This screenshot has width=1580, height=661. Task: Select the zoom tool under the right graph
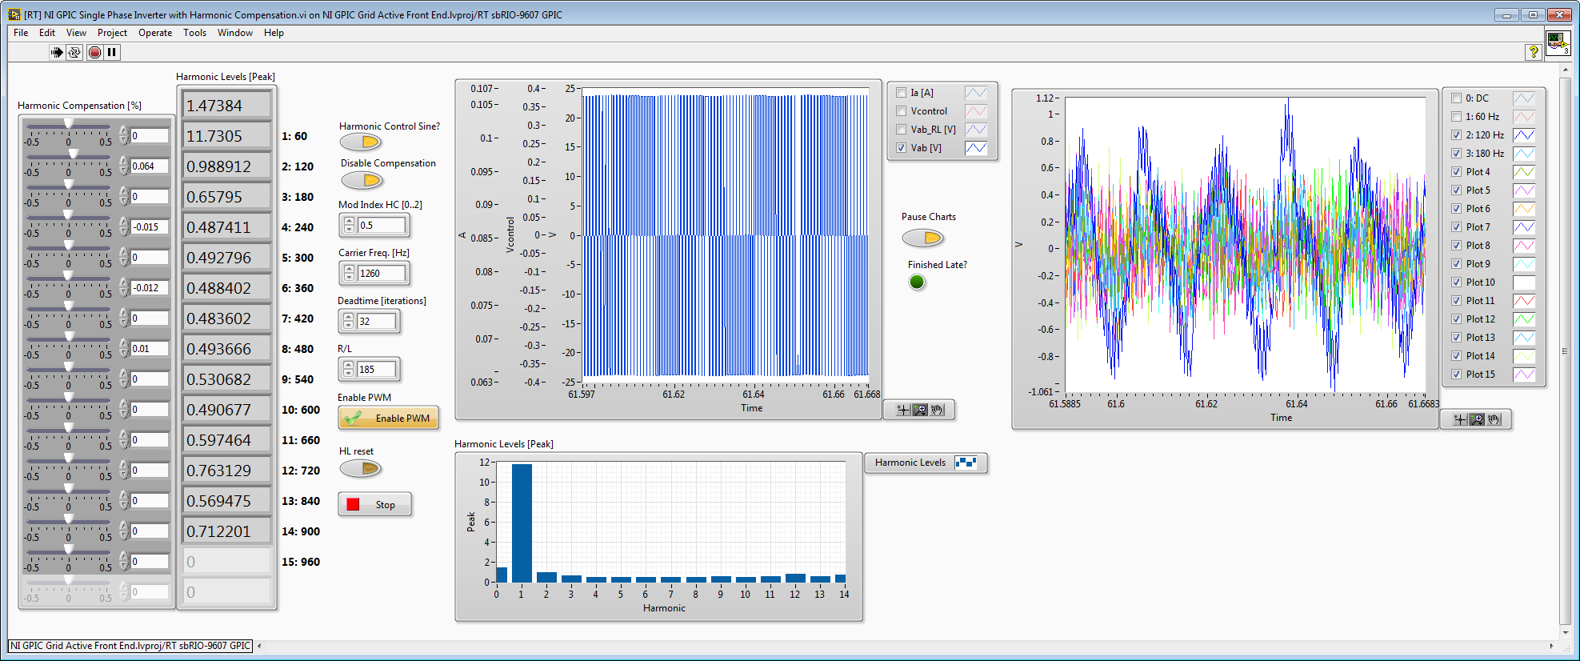coord(1477,419)
